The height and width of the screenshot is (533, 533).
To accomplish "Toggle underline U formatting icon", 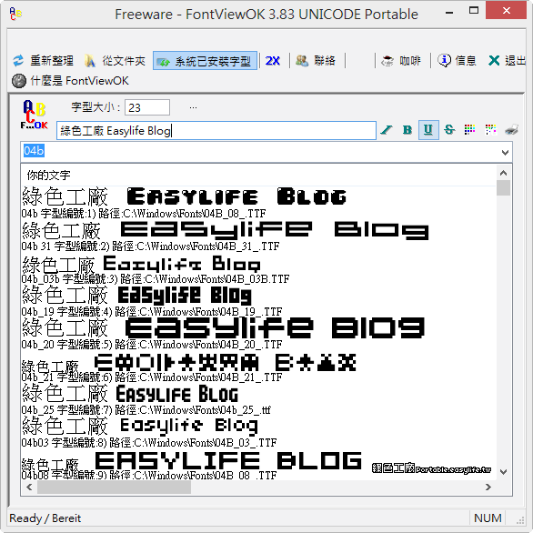I will 428,130.
